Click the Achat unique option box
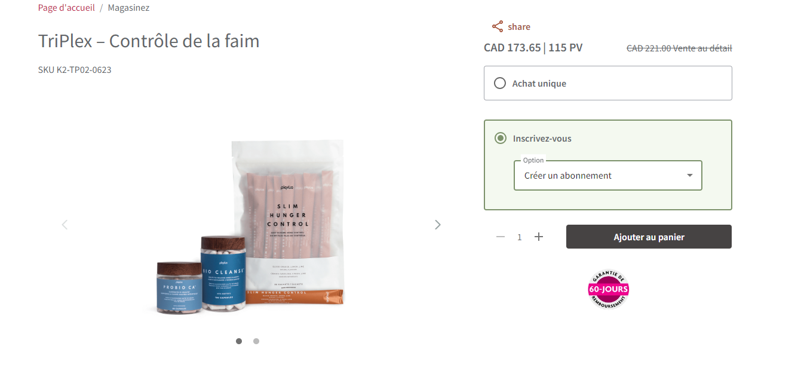 pos(608,83)
